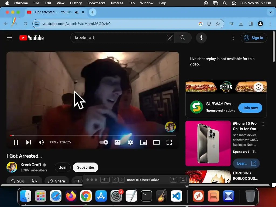The width and height of the screenshot is (276, 207).
Task: Subscribe to KreekCraft
Action: coord(85,167)
